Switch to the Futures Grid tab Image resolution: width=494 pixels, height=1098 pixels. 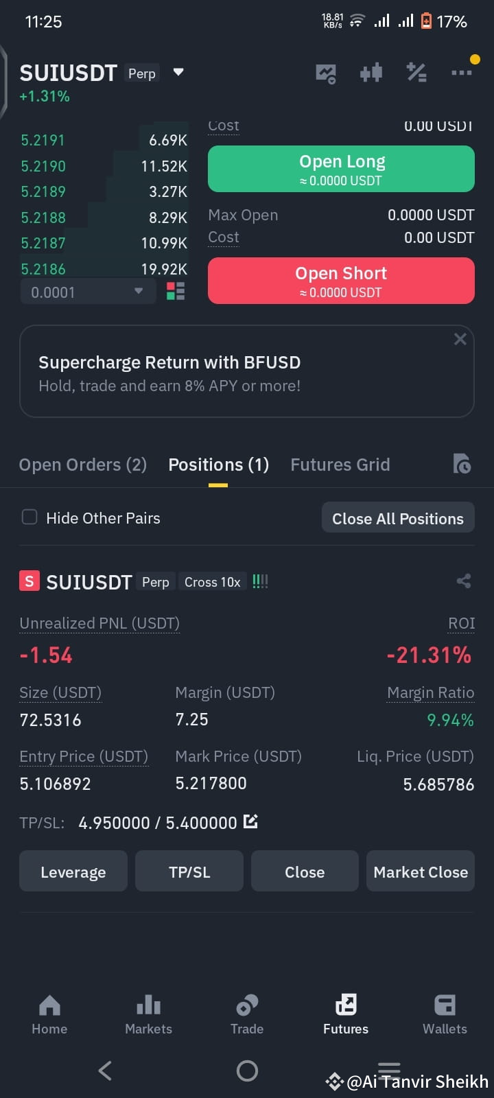(340, 465)
